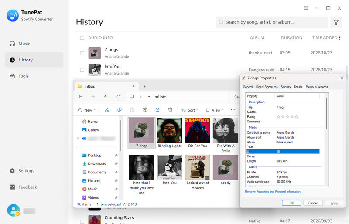Open Downloads in Explorer navigation pane

94,164
